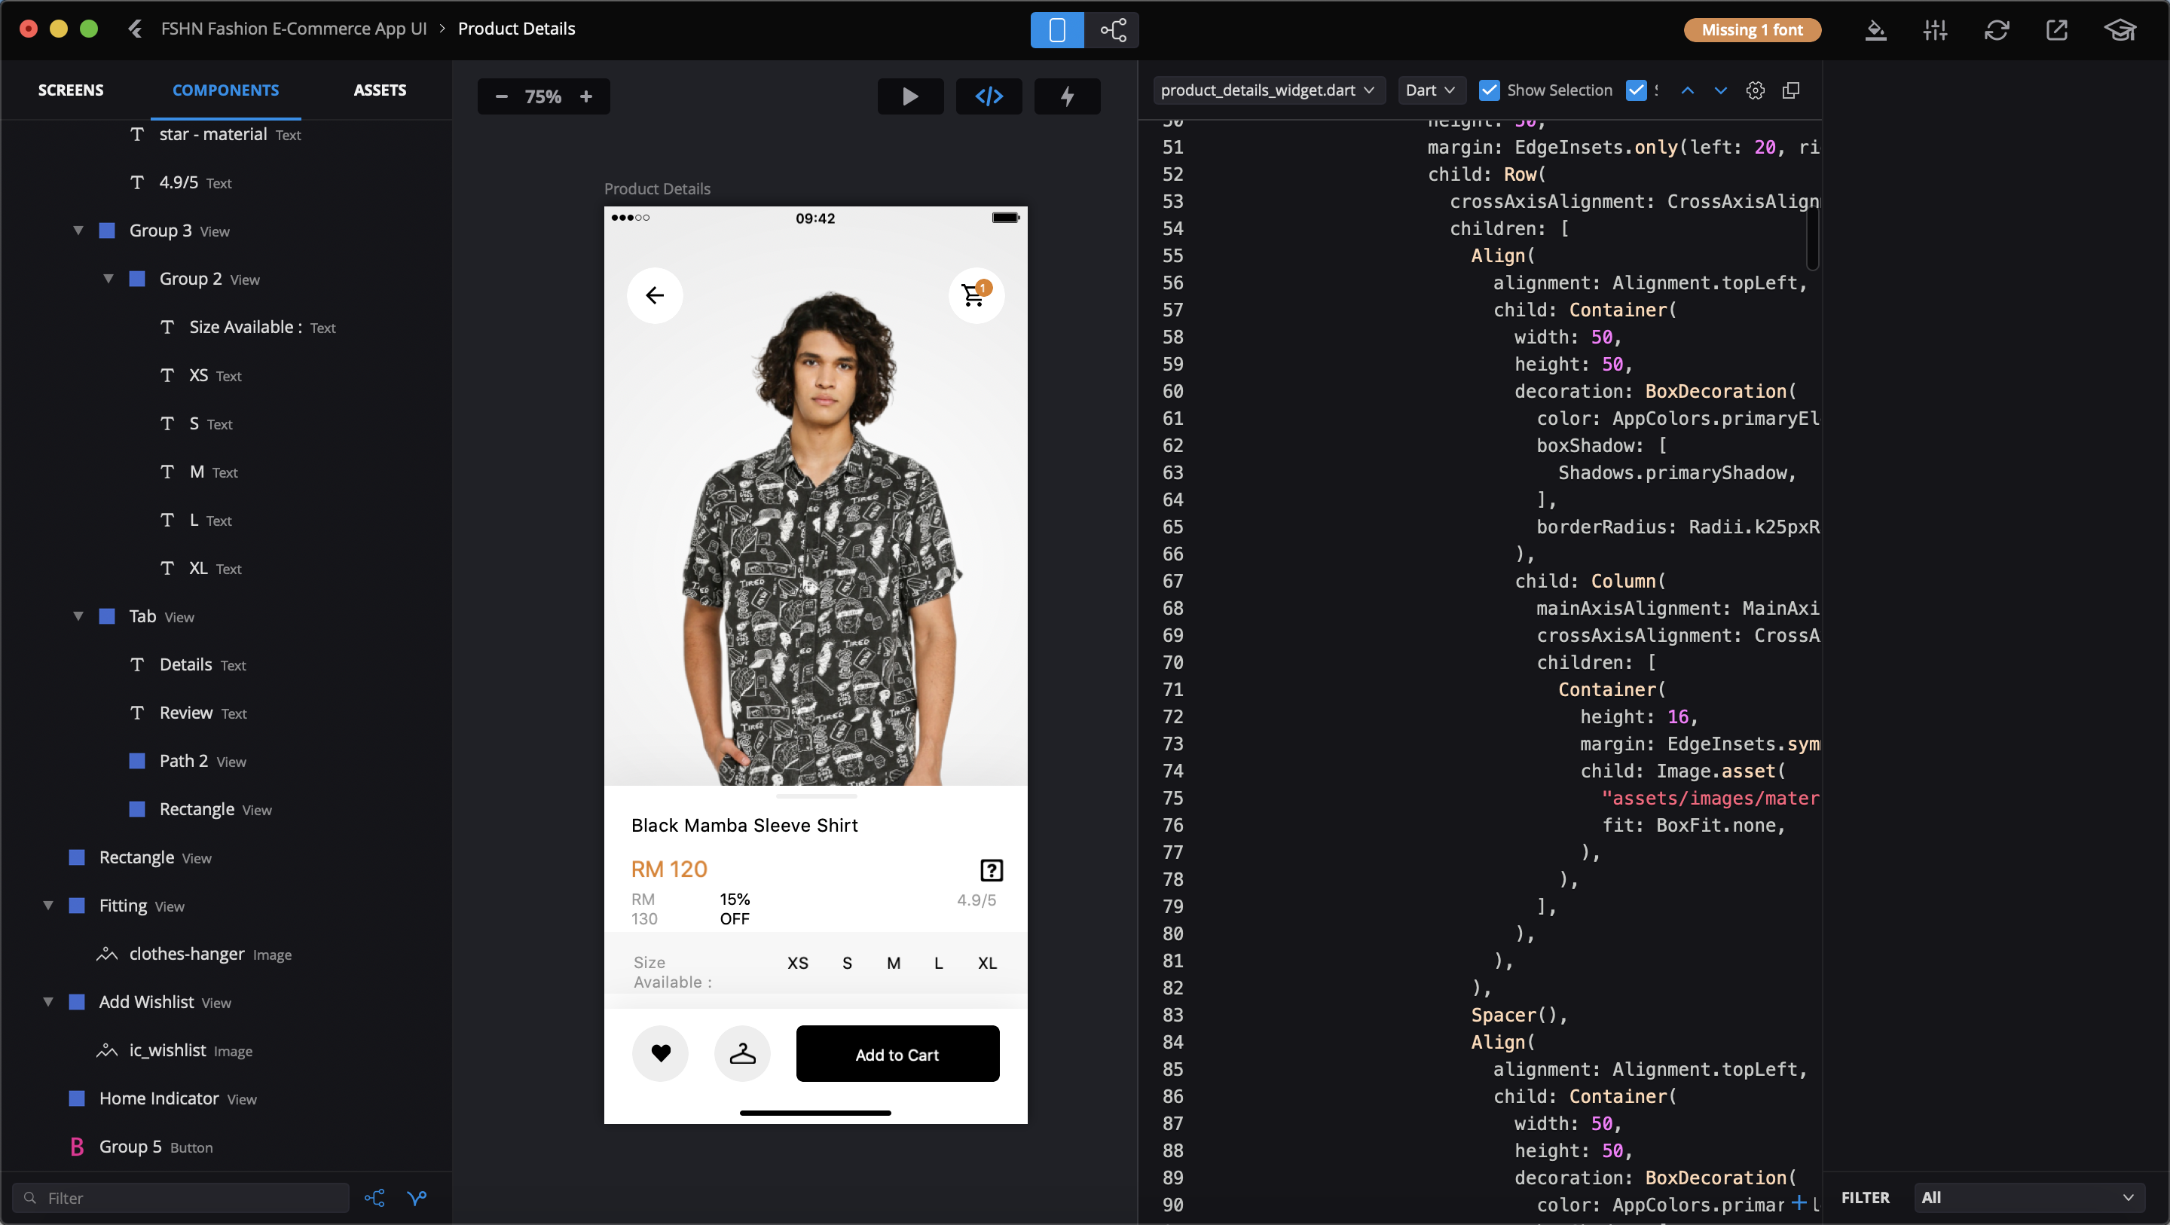The image size is (2170, 1225).
Task: Uncheck the Show Selection checkbox
Action: [1489, 90]
